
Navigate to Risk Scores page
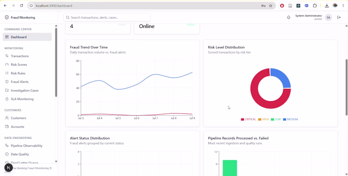coord(27,64)
